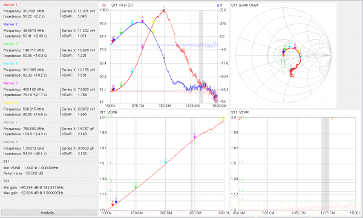Click grey marker 8 on the Smith chart
This screenshot has height=218, width=363.
coord(292,69)
